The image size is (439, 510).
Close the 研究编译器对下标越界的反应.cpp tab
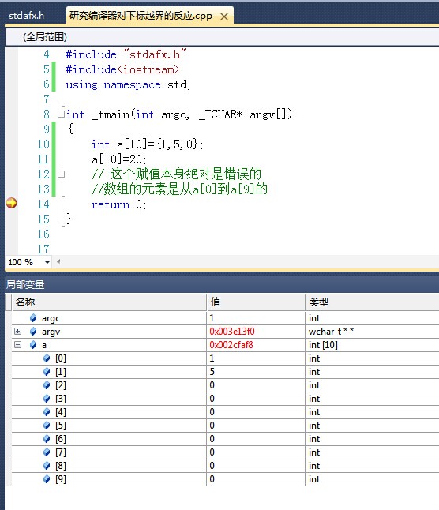pos(224,17)
